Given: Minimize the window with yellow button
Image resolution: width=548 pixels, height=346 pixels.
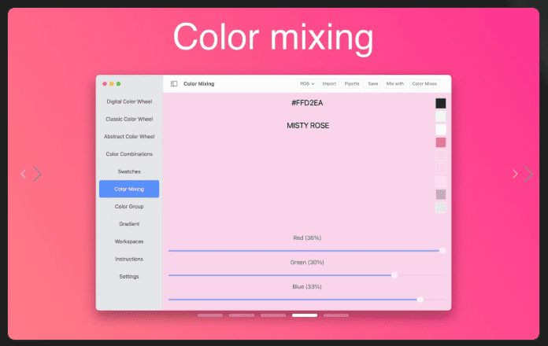Looking at the screenshot, I should pyautogui.click(x=112, y=84).
